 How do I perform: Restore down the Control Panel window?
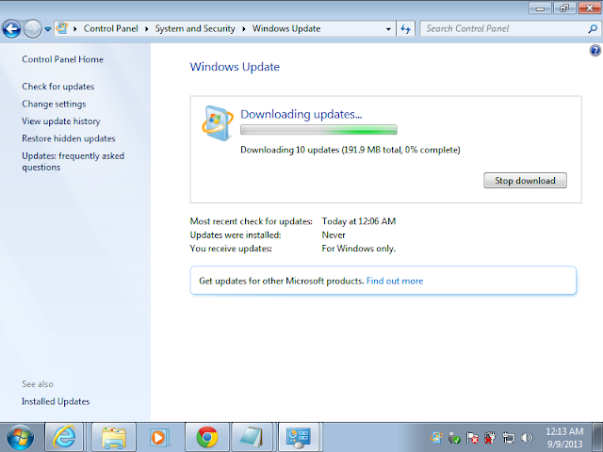click(x=564, y=8)
